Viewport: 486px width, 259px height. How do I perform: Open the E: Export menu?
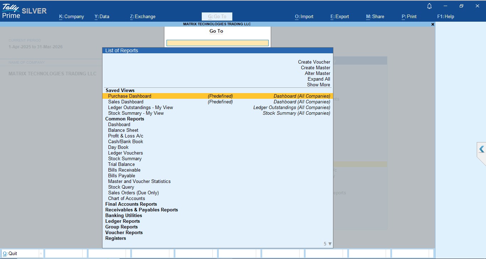(339, 16)
